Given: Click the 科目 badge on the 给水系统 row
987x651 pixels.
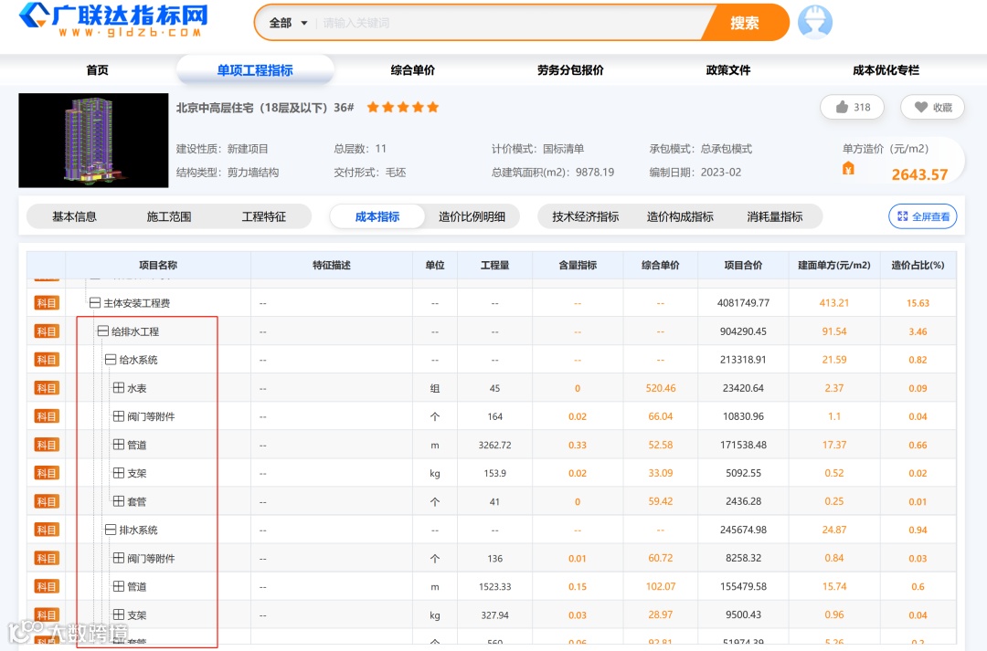Looking at the screenshot, I should 47,360.
